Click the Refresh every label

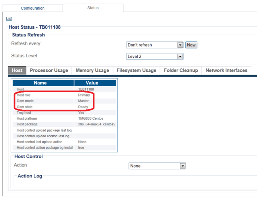(26, 43)
